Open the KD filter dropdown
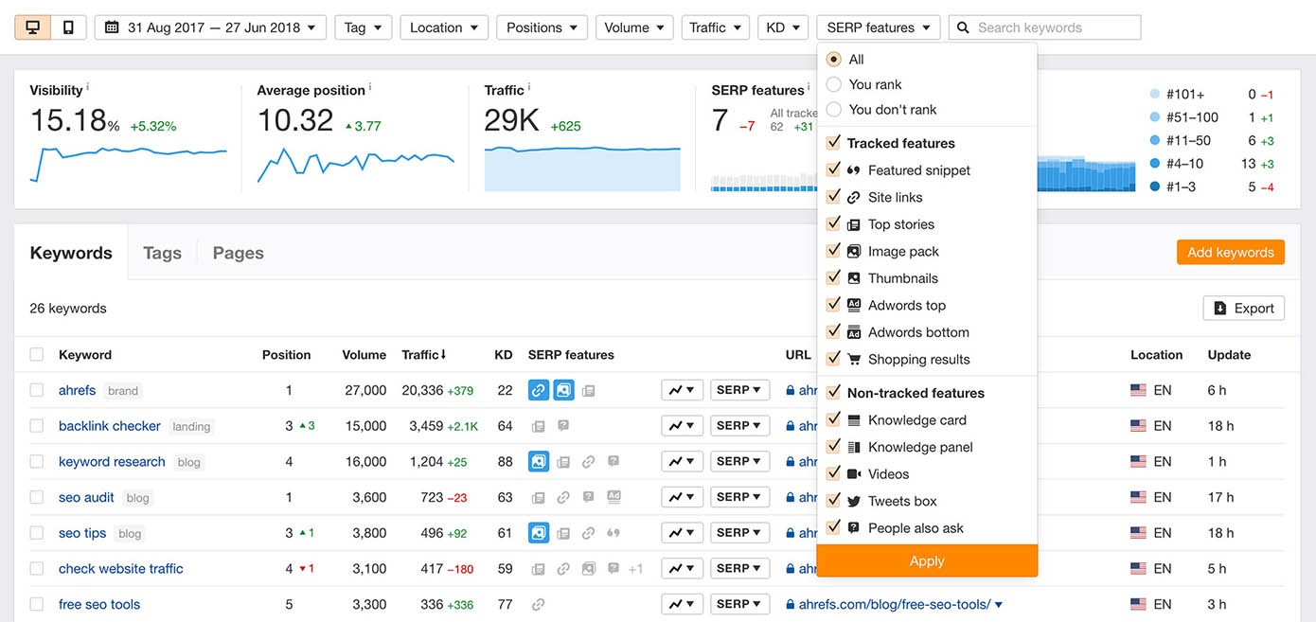The height and width of the screenshot is (622, 1316). (783, 27)
